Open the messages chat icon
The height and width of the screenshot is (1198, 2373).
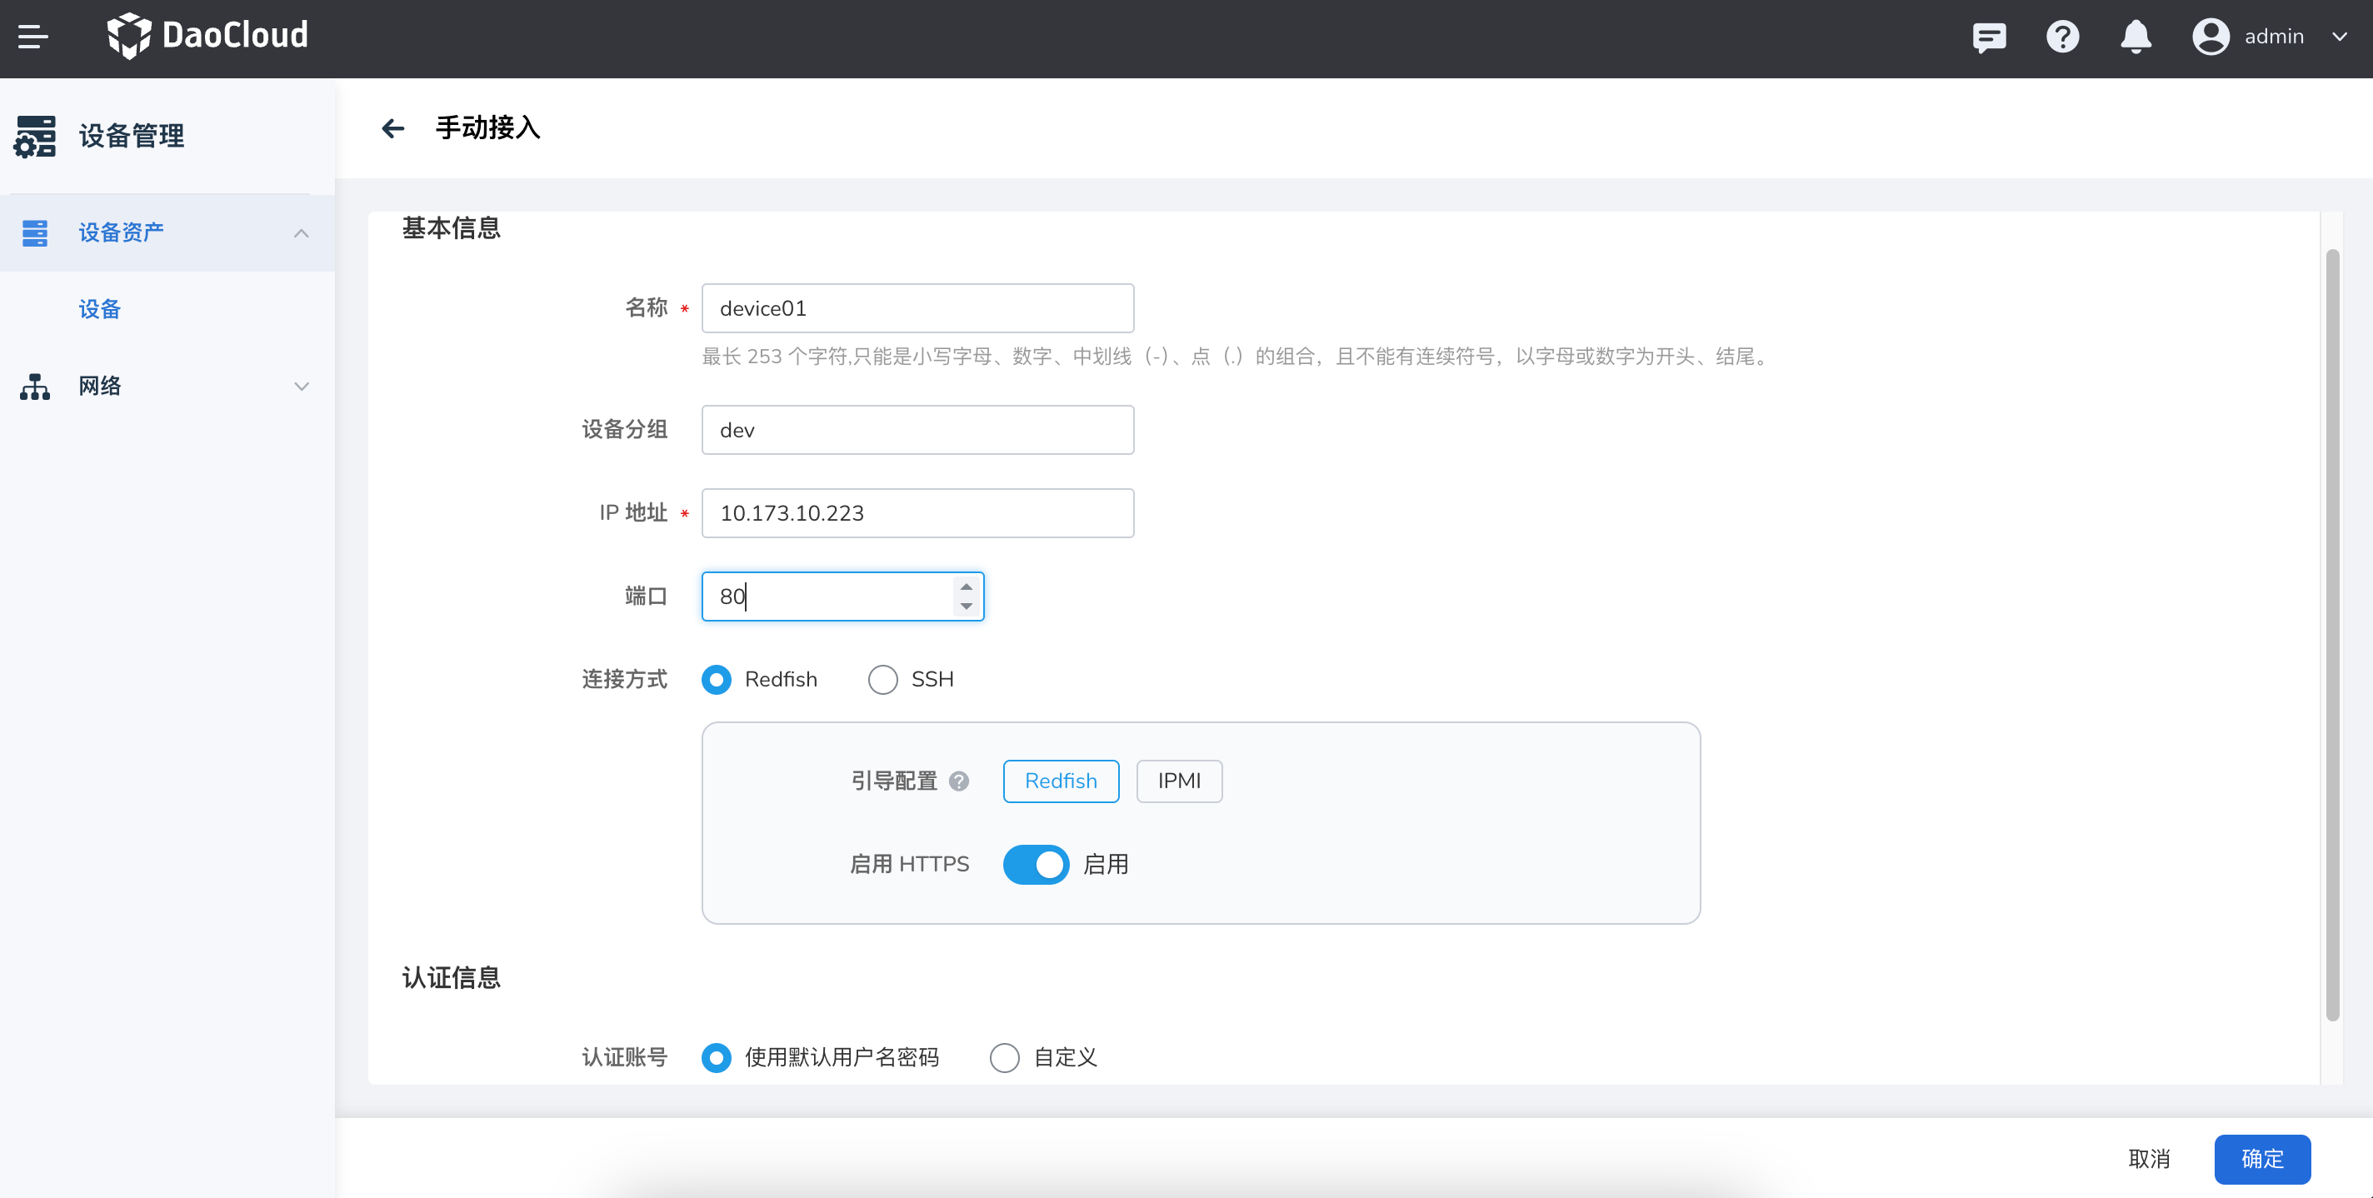coord(1989,37)
